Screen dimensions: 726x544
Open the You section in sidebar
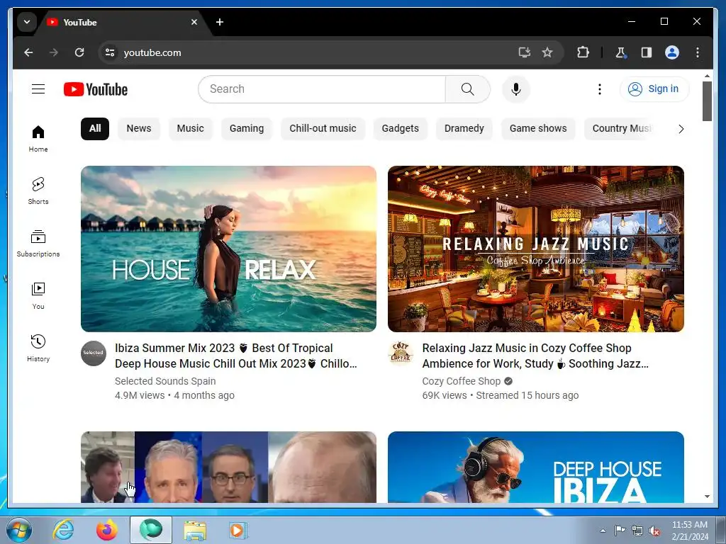click(x=38, y=295)
